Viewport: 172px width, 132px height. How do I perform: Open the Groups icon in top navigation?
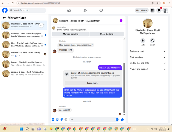coord(101,10)
